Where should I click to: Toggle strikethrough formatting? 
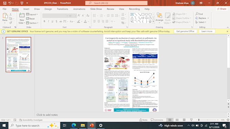[61, 22]
